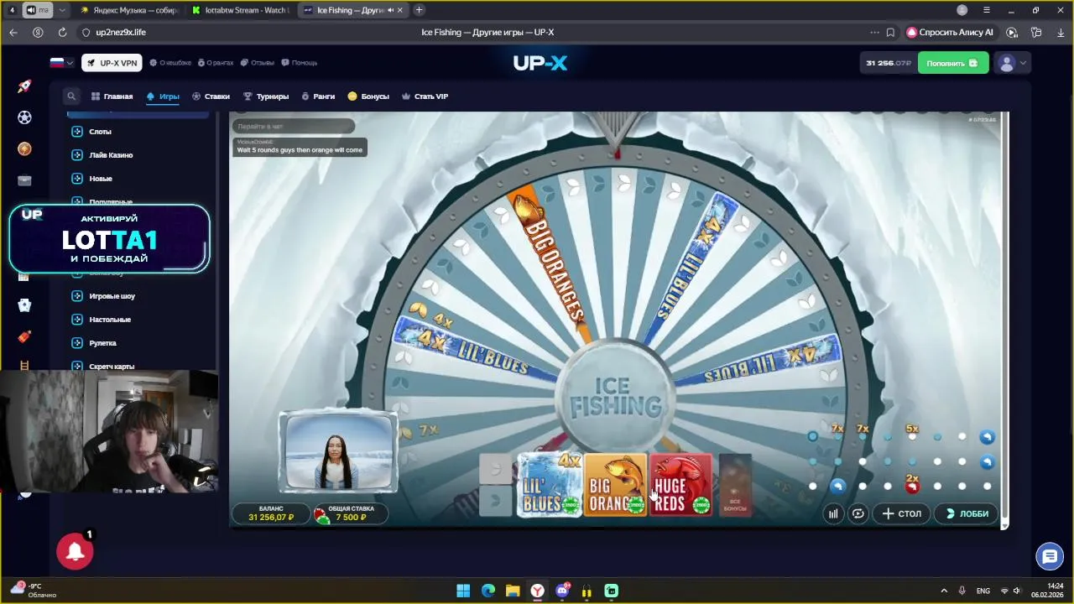Click the red notification bell
The width and height of the screenshot is (1074, 604).
pos(75,551)
